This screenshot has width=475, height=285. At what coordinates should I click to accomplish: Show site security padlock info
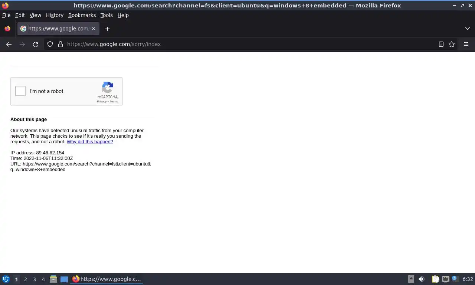[60, 44]
